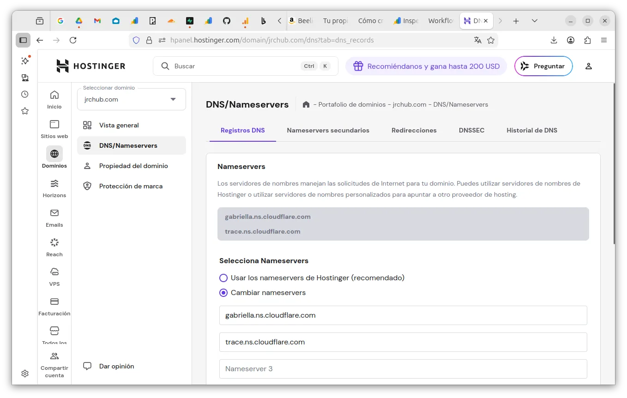This screenshot has width=627, height=398.
Task: Open Reach in the left sidebar
Action: pyautogui.click(x=54, y=247)
